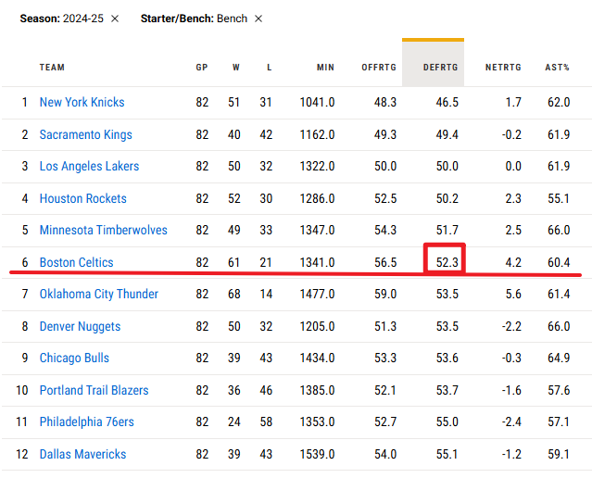Select Rockets AST% value 55.1
Image resolution: width=592 pixels, height=478 pixels.
coord(559,198)
